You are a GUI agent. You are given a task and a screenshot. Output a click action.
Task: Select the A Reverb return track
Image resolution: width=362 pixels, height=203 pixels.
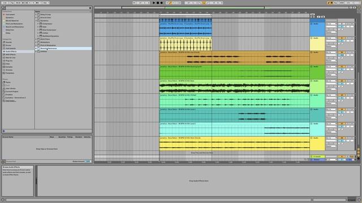317,157
